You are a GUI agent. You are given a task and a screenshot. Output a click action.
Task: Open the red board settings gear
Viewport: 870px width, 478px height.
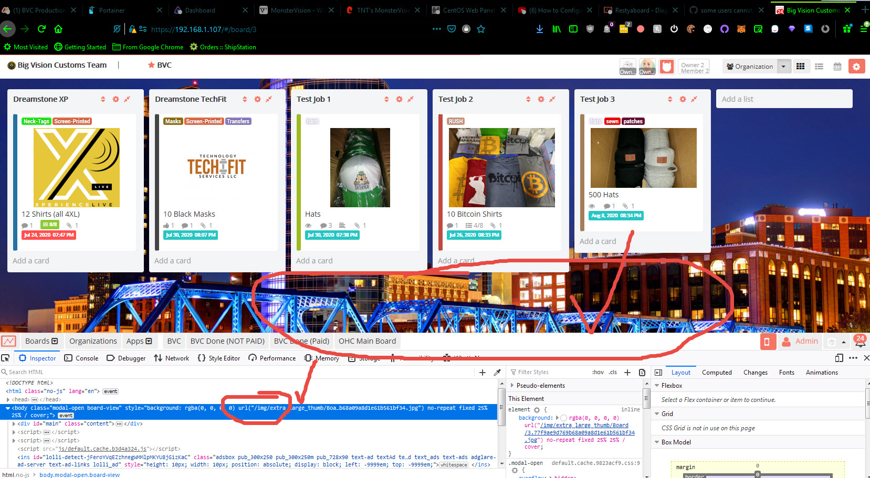[x=856, y=66]
